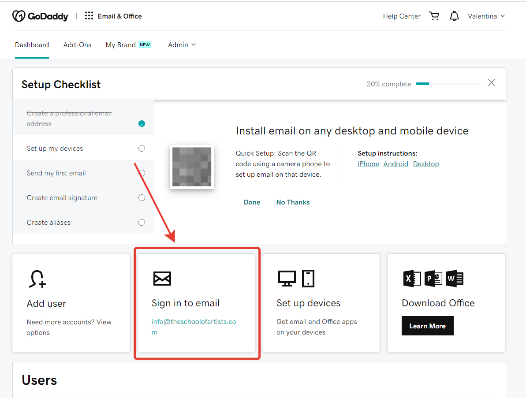The height and width of the screenshot is (398, 526).
Task: Click the Install email on any desktop heading
Action: tap(352, 131)
